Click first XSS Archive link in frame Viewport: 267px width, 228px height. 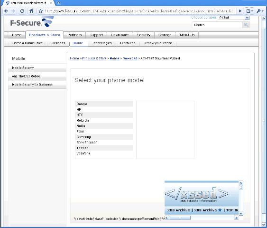(x=178, y=210)
